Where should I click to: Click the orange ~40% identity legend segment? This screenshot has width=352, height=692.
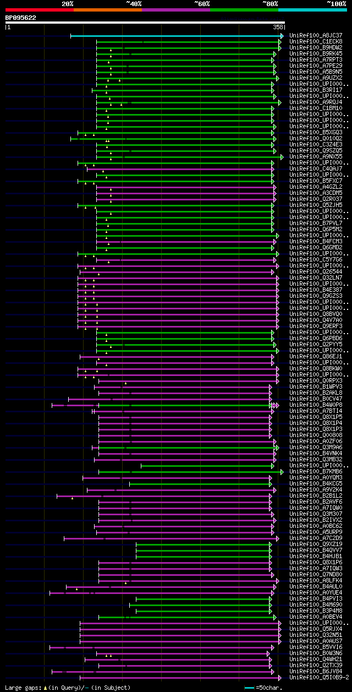(108, 10)
